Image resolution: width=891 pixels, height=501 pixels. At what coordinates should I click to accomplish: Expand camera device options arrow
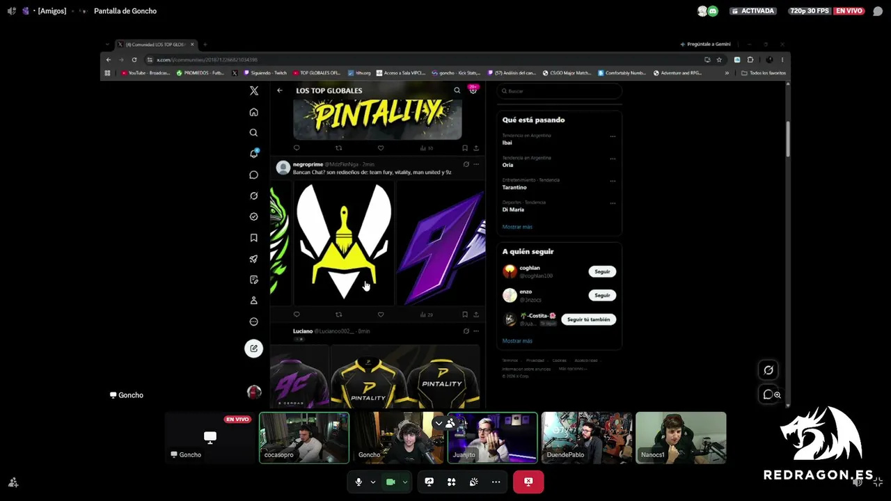404,482
